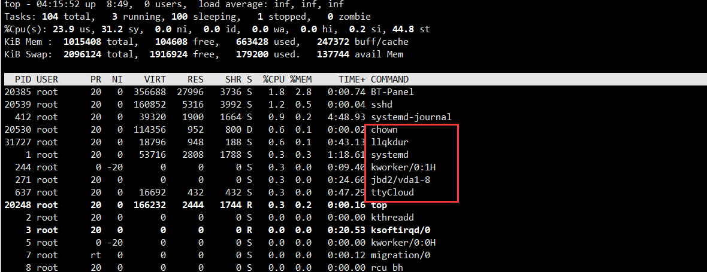Image resolution: width=707 pixels, height=272 pixels.
Task: Click the VIRT column header
Action: [x=155, y=80]
